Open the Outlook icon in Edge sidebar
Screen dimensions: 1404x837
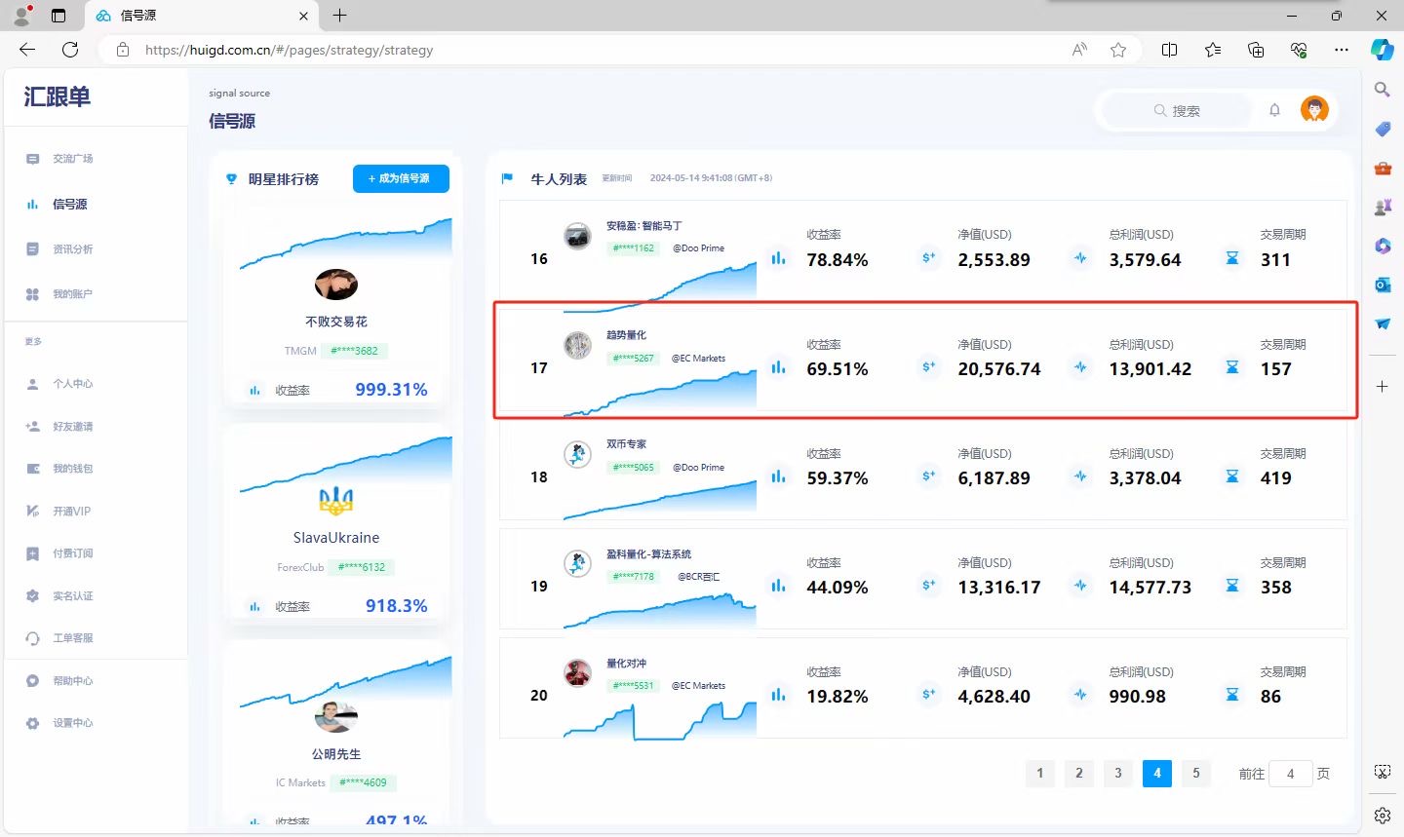coord(1383,285)
